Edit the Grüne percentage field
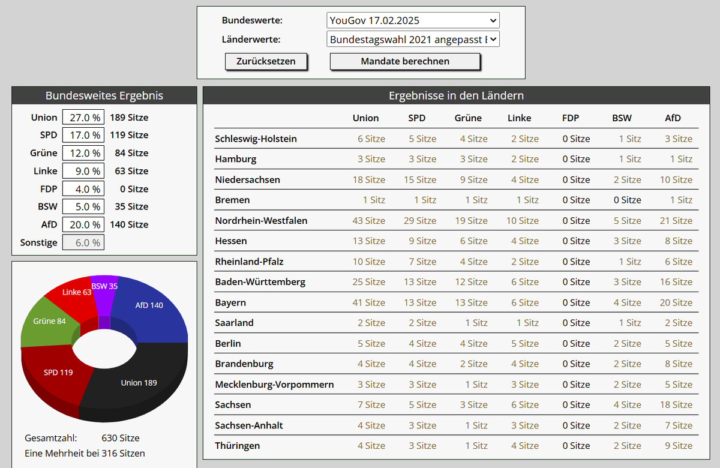Screen dimensions: 720x468 83,153
